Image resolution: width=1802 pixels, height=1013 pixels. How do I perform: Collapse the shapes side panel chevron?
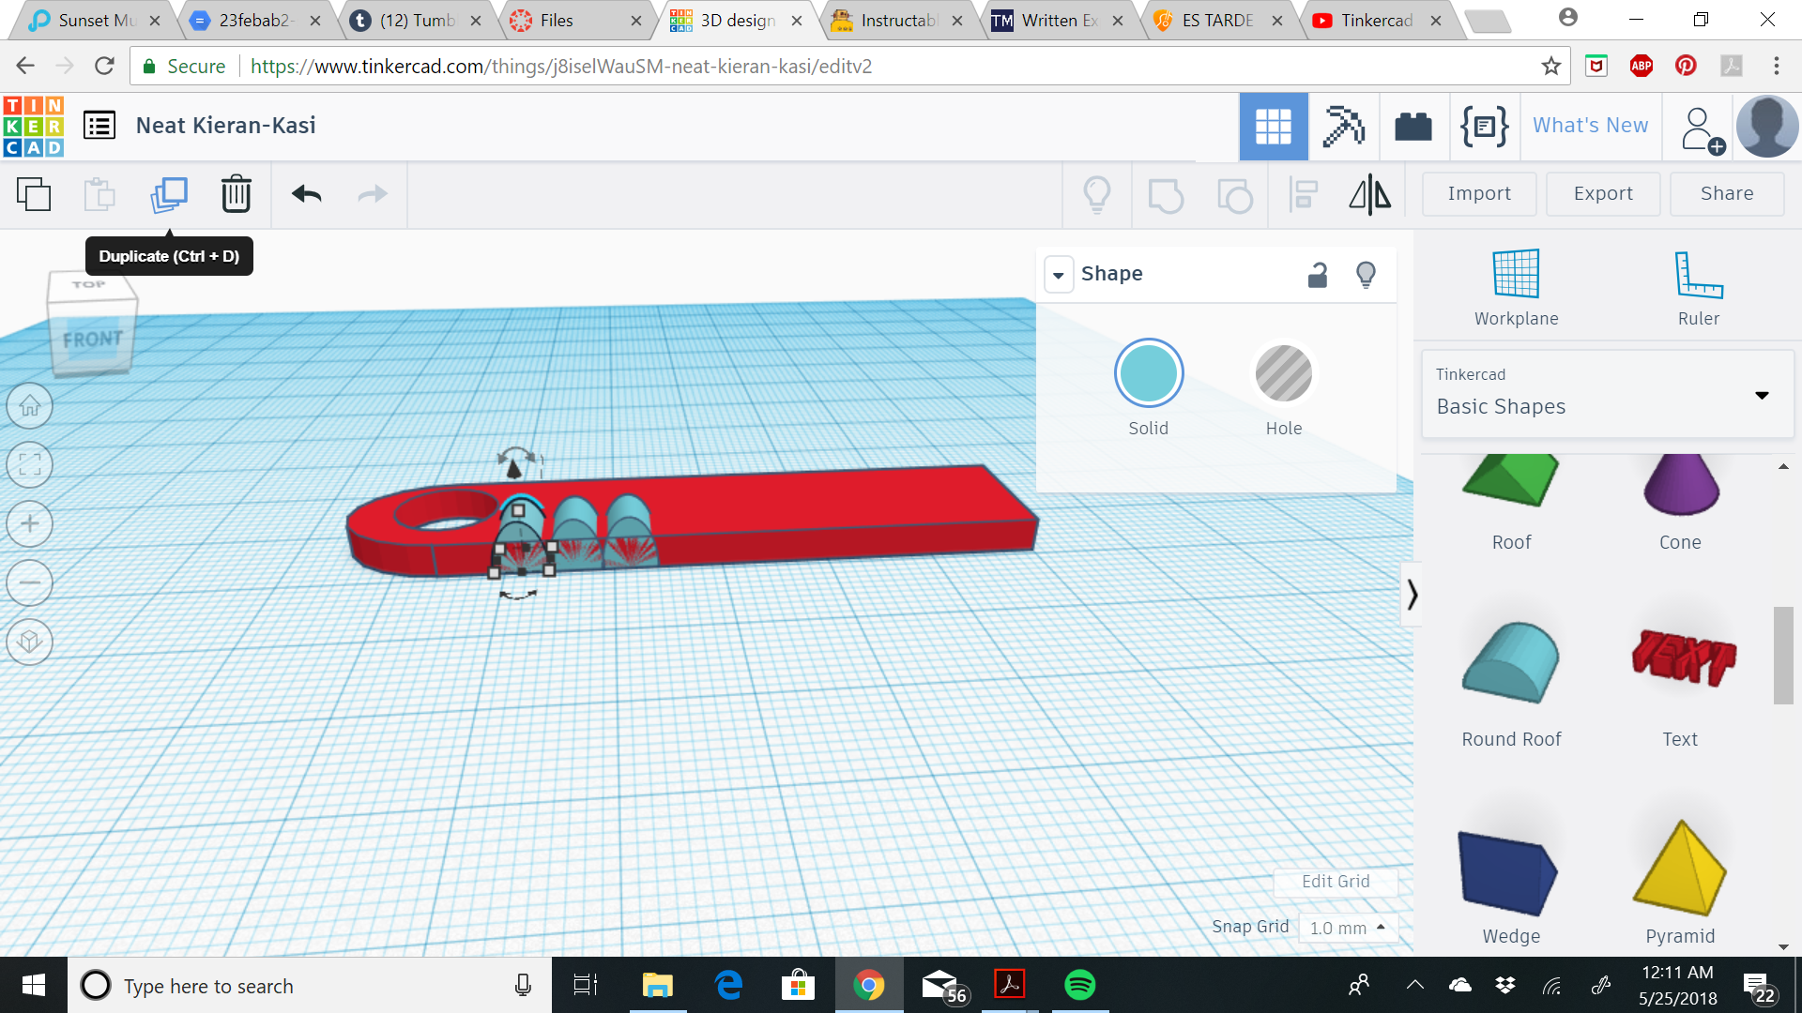[x=1412, y=595]
